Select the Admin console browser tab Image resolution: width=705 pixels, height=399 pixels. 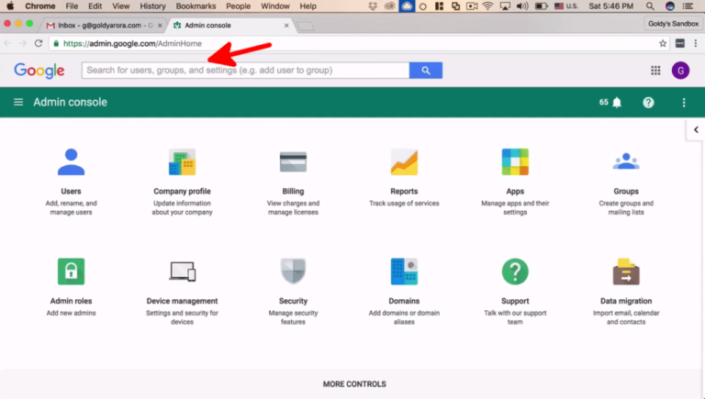pyautogui.click(x=229, y=25)
